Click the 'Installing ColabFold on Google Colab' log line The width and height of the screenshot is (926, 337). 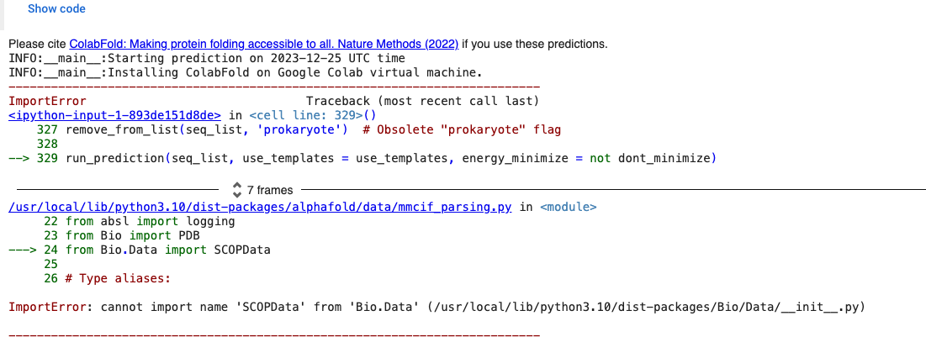[246, 72]
